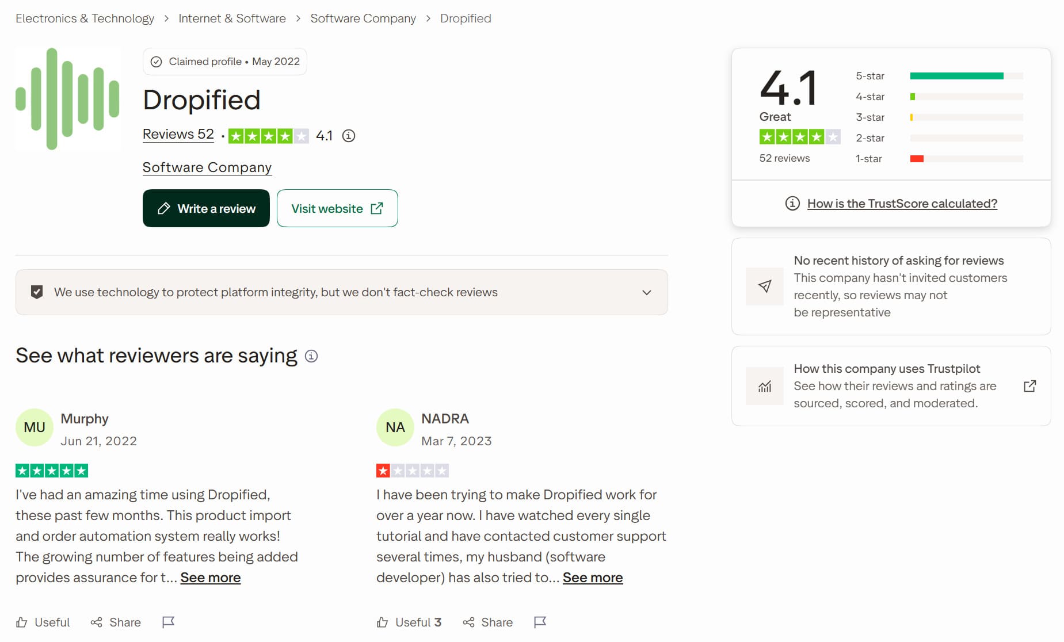
Task: Expand NADRA's review with See more
Action: click(593, 578)
